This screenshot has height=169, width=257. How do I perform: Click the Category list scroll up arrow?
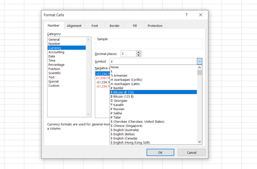pyautogui.click(x=88, y=40)
